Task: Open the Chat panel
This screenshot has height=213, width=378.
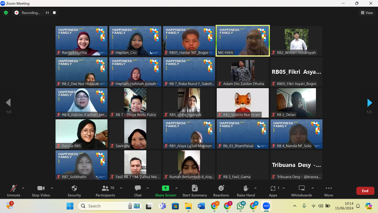Action: click(x=138, y=189)
